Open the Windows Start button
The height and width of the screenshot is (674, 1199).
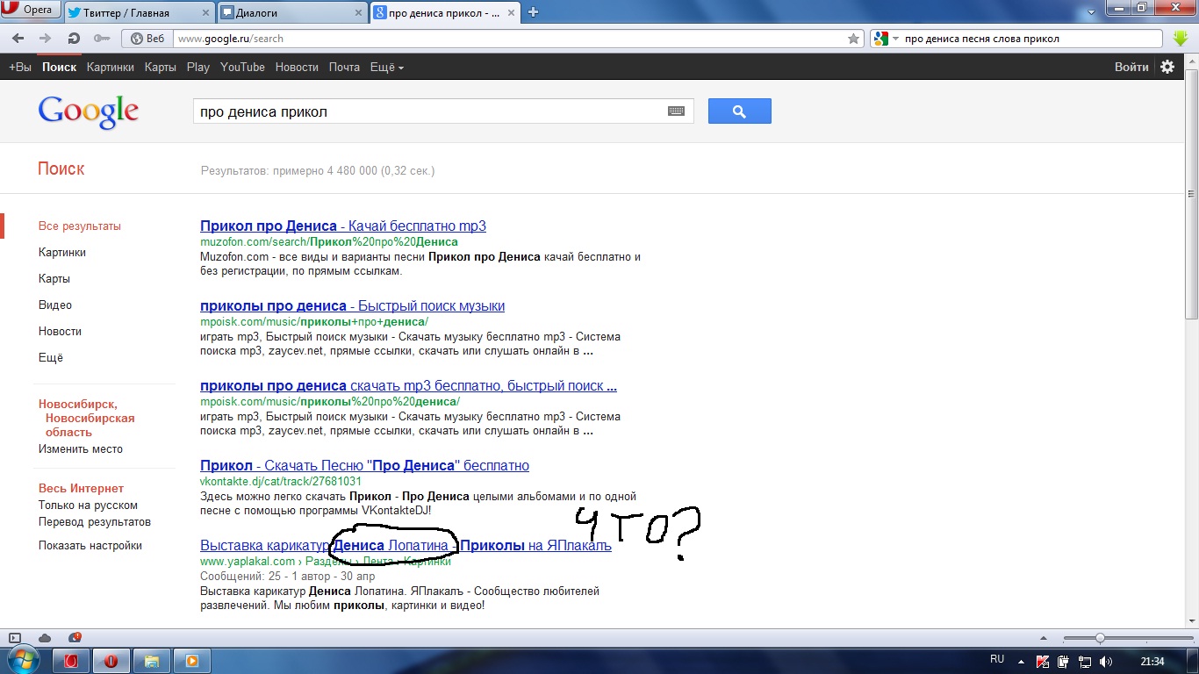point(23,659)
